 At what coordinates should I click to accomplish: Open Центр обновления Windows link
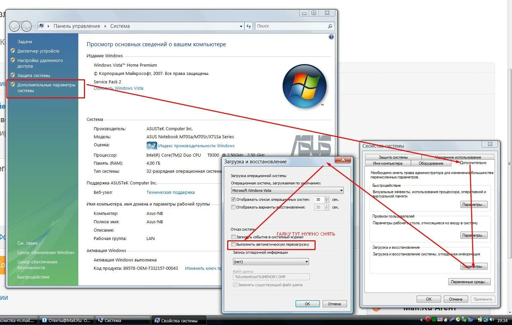pyautogui.click(x=46, y=253)
